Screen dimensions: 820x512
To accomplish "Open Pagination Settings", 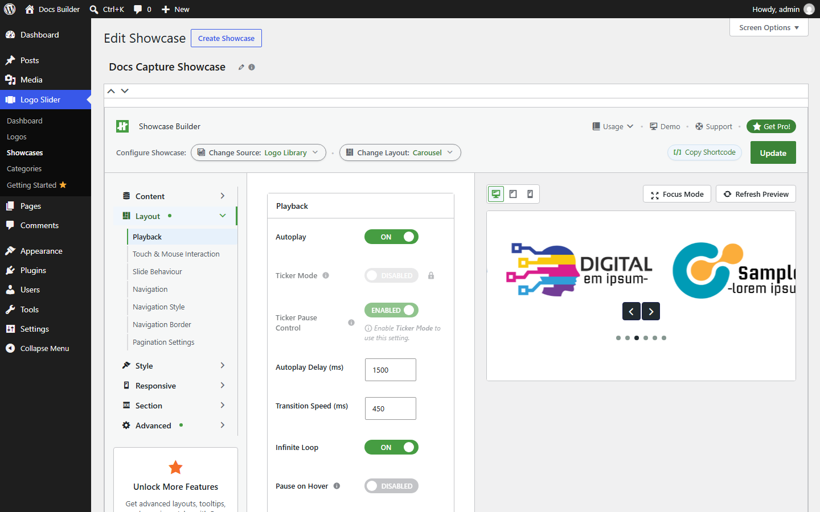I will [x=163, y=342].
